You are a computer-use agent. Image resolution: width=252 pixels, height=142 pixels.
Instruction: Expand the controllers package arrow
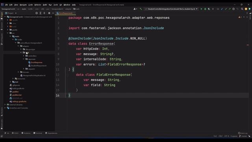[24, 56]
